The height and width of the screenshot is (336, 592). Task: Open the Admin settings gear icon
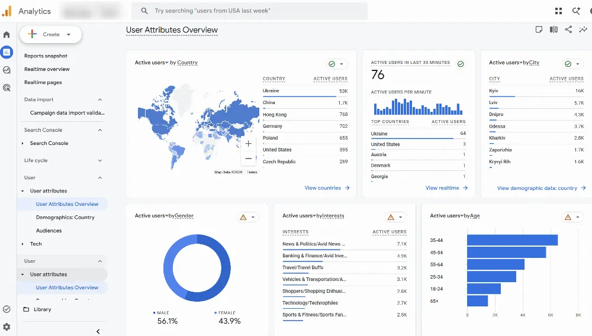(x=7, y=327)
